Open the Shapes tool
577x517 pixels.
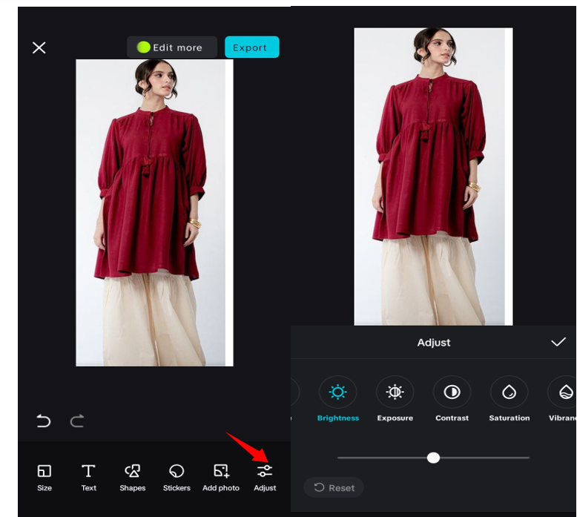click(133, 478)
